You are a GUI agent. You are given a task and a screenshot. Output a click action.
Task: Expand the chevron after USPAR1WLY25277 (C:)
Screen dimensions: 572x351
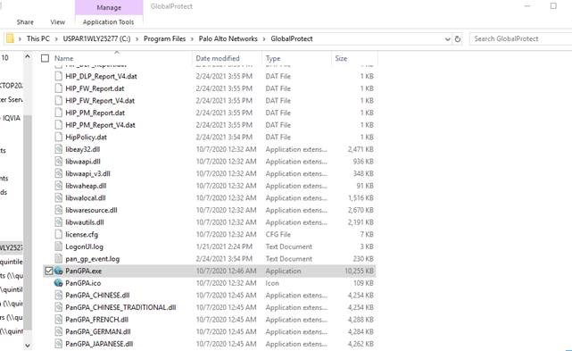click(137, 38)
